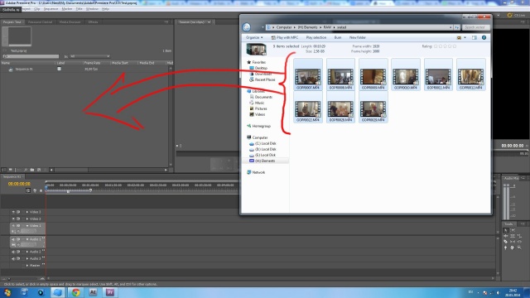
Task: Click Play selection in Explorer
Action: click(316, 37)
